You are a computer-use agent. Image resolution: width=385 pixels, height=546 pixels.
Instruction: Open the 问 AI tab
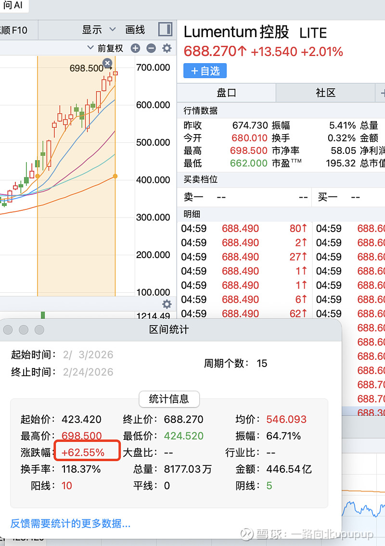click(13, 5)
